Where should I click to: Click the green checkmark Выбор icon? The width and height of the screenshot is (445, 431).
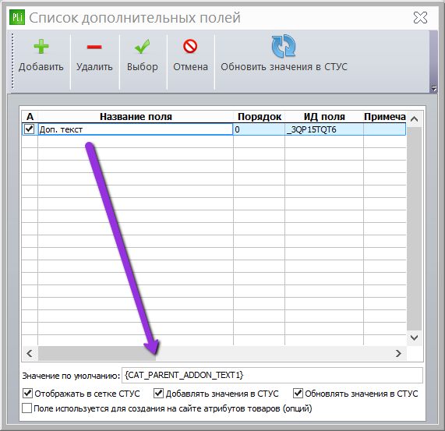tap(142, 47)
